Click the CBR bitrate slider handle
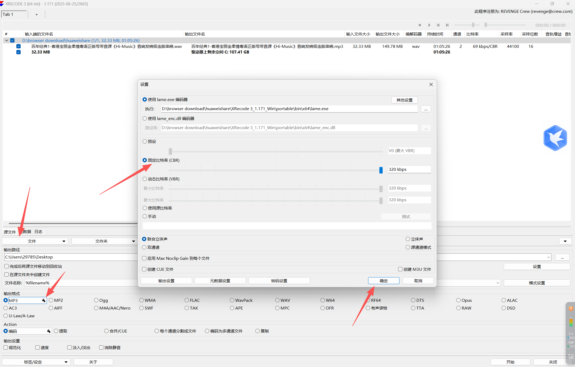 pos(381,170)
